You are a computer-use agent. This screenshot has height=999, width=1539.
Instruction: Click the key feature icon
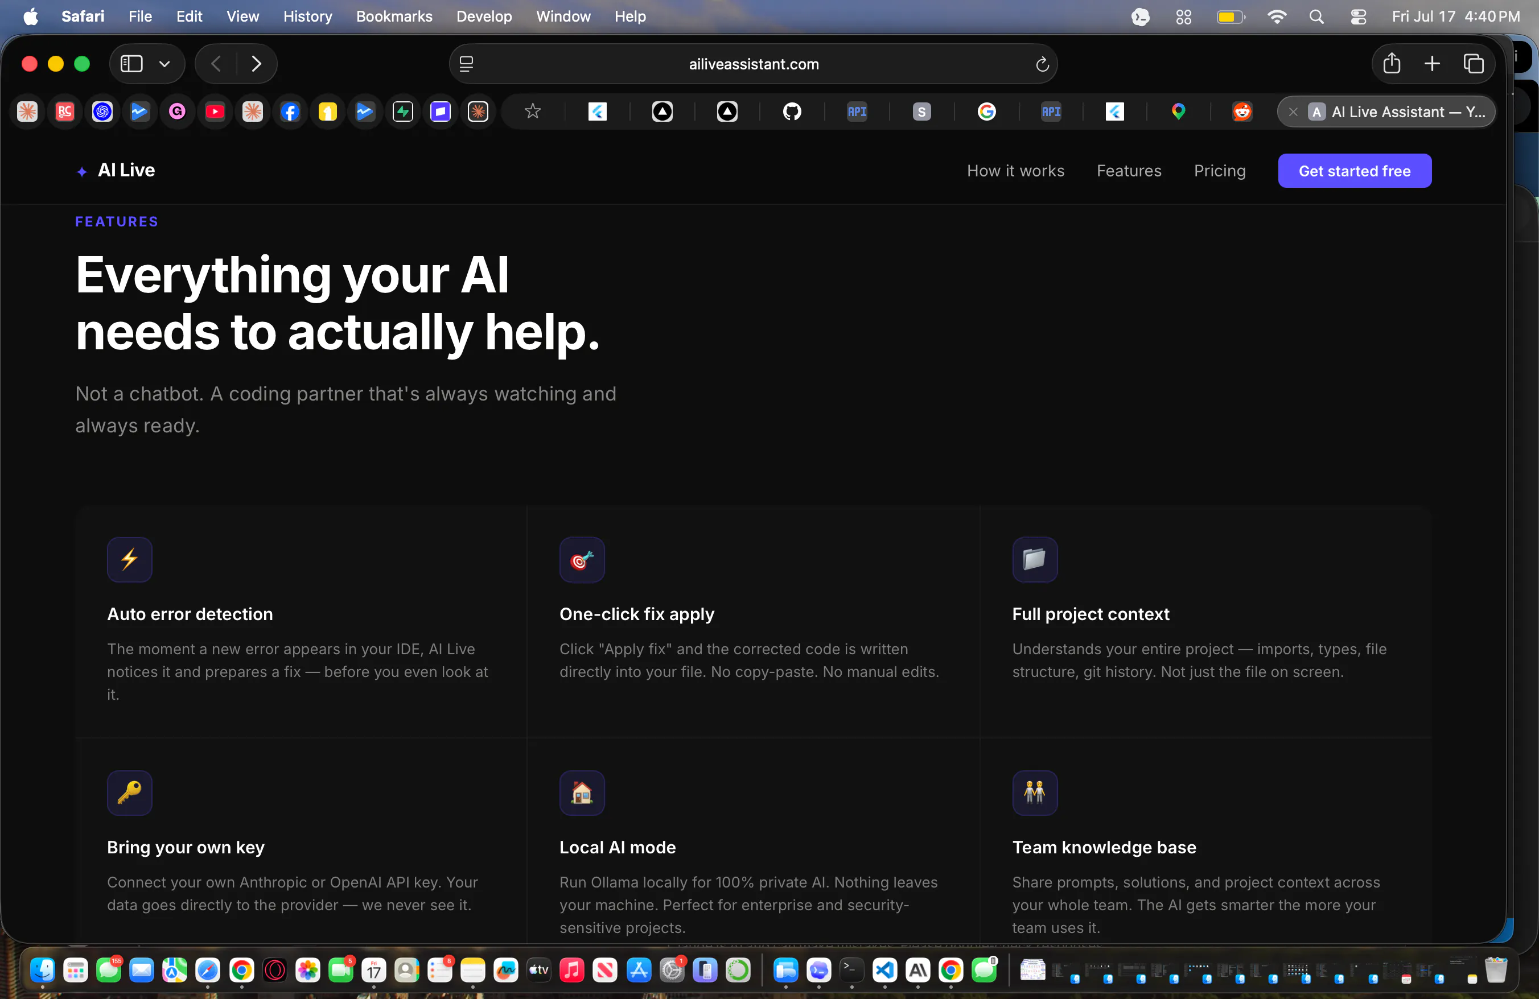click(129, 793)
